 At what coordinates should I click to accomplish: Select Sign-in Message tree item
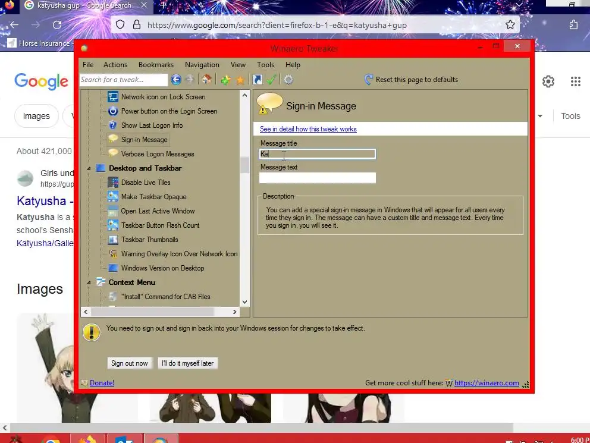coord(144,140)
